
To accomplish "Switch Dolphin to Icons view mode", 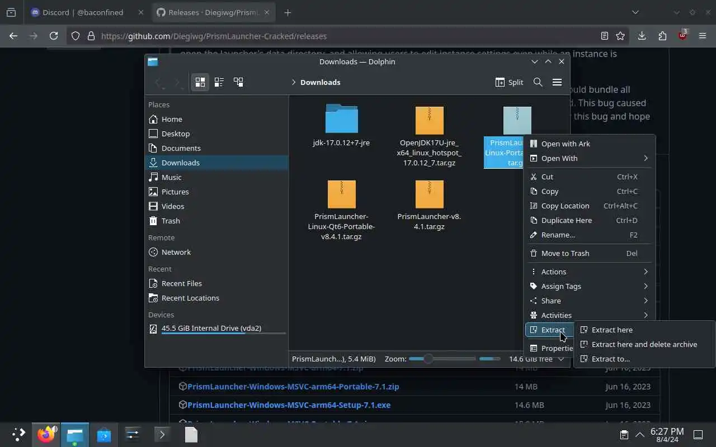I will coord(200,82).
